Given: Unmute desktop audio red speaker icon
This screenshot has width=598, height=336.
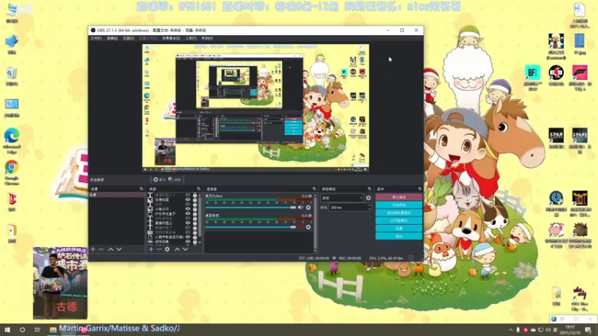Looking at the screenshot, I should tap(300, 227).
